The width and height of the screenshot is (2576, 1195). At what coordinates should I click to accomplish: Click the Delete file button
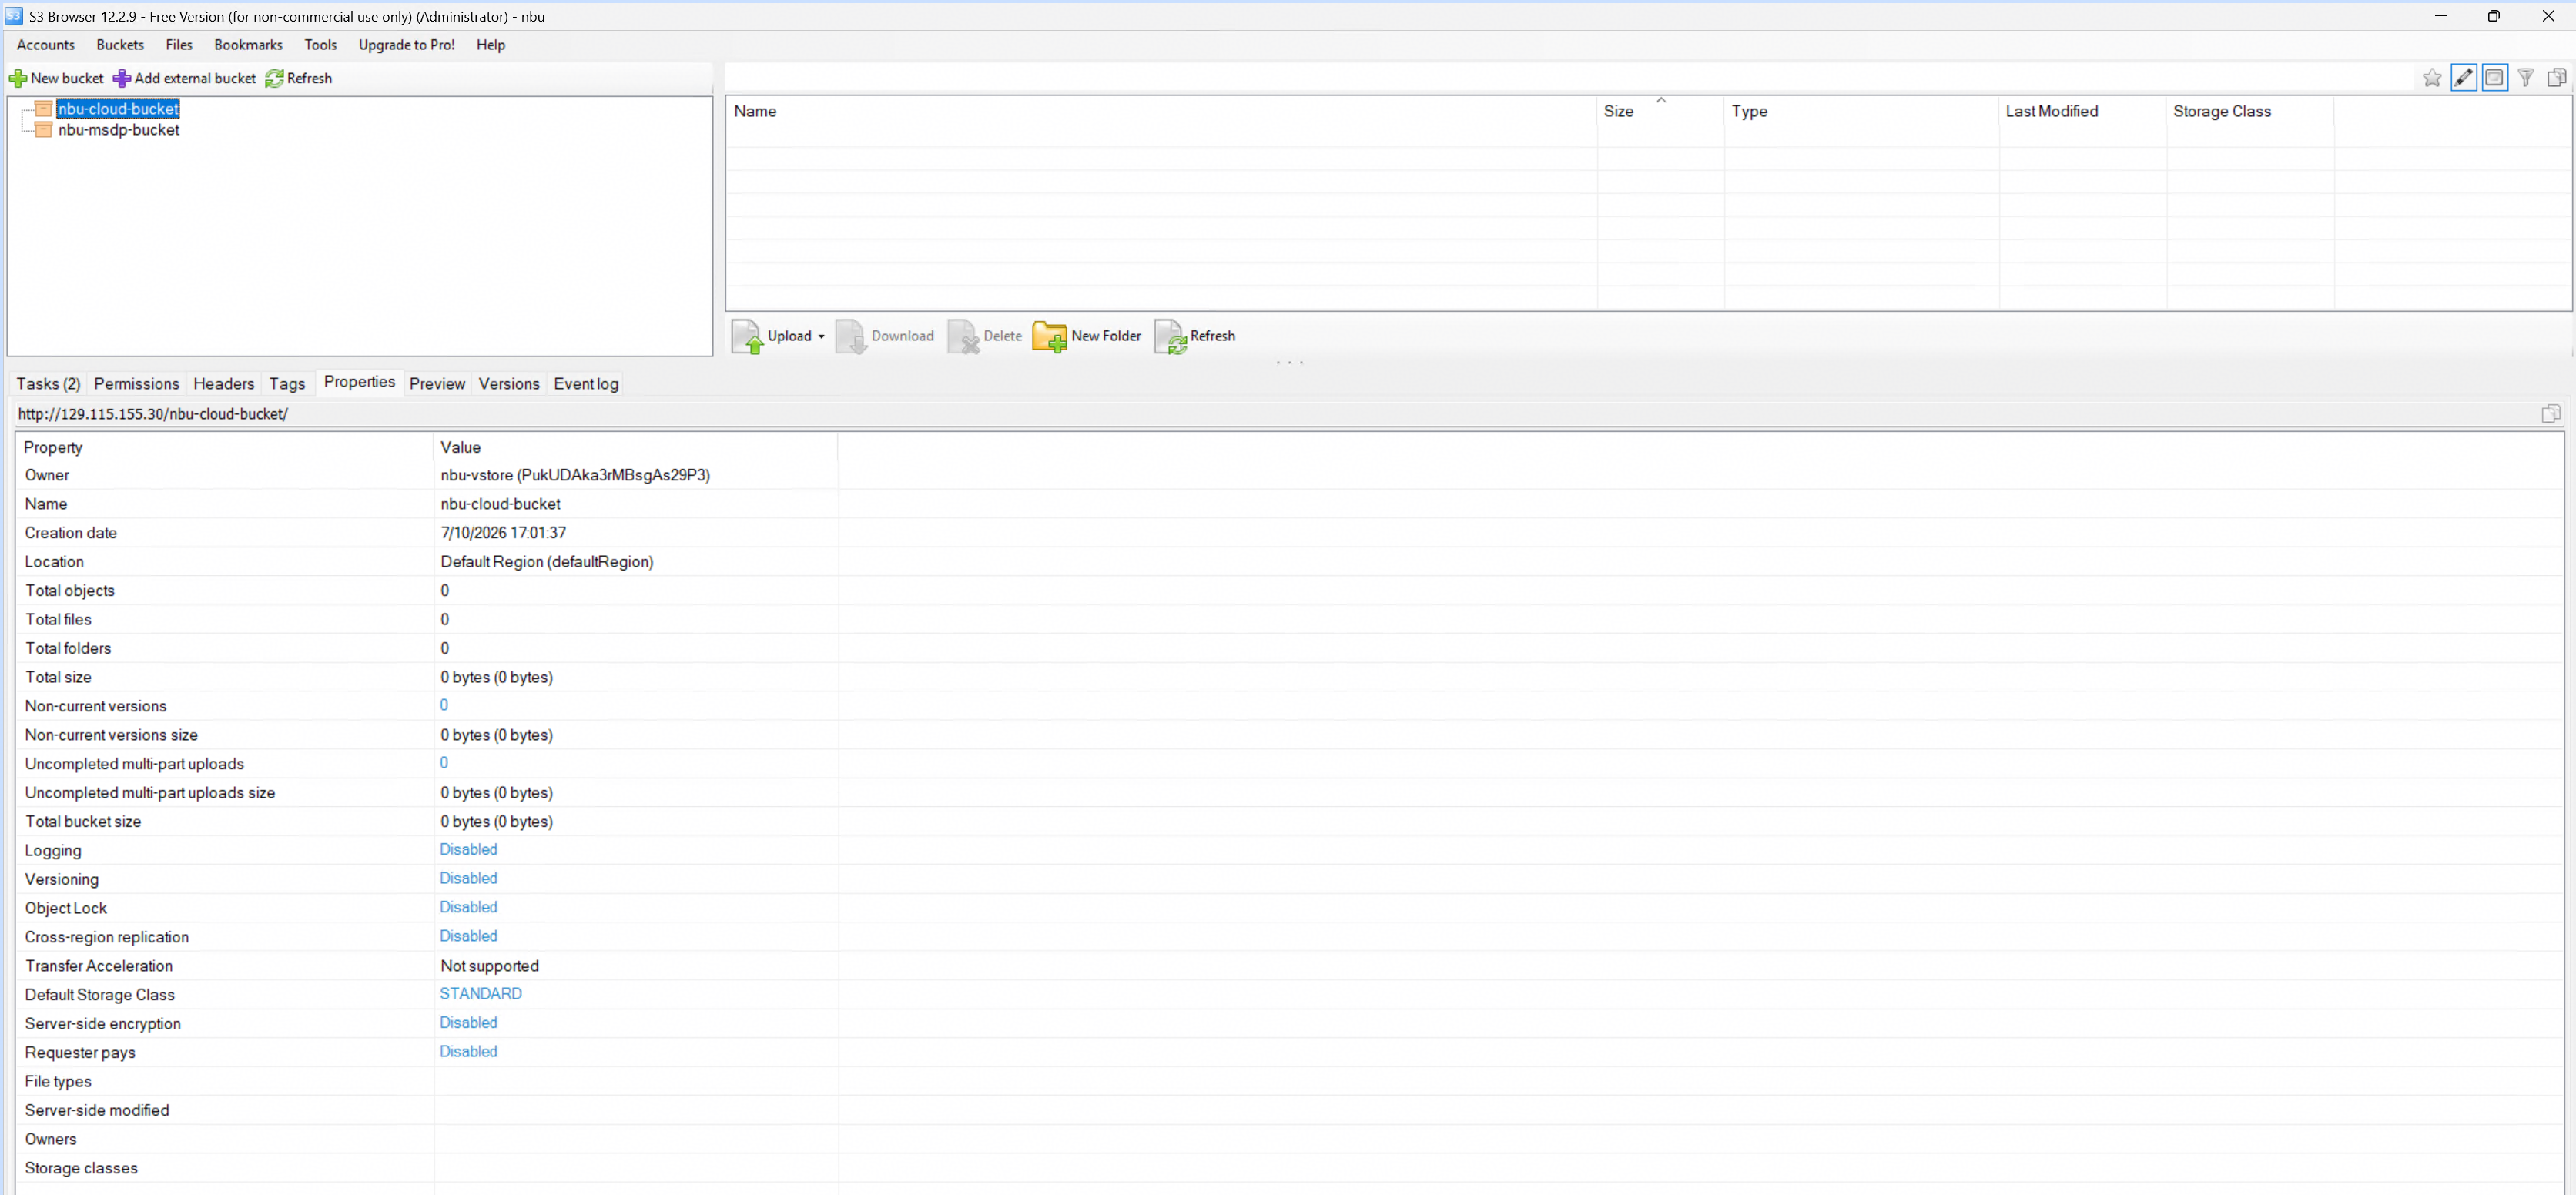point(985,336)
